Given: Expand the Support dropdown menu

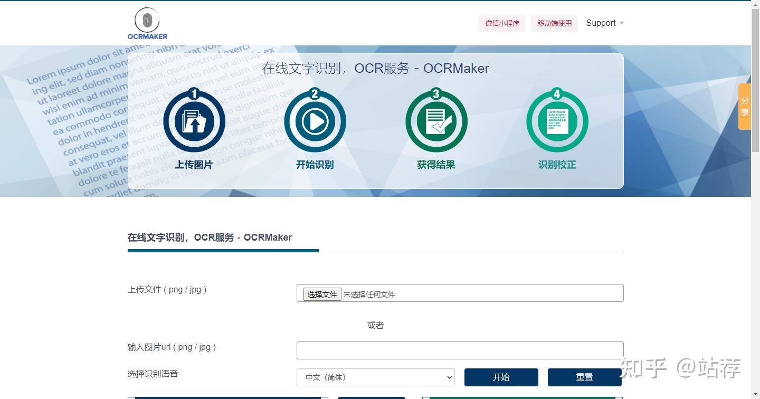Looking at the screenshot, I should point(605,23).
